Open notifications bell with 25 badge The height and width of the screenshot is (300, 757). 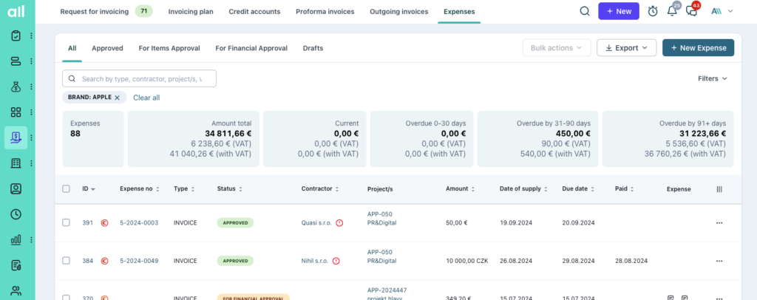point(672,10)
